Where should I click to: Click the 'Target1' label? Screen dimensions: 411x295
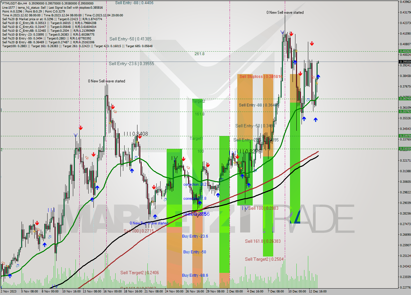196,138
